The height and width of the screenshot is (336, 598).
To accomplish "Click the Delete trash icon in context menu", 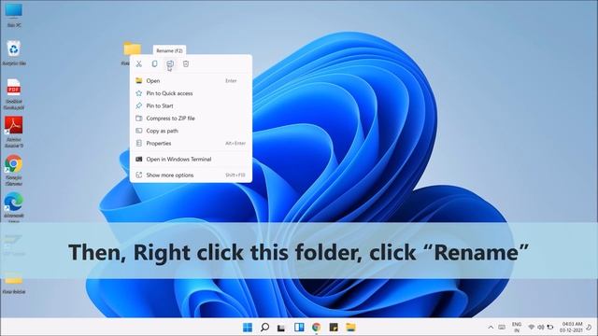I will coord(186,64).
